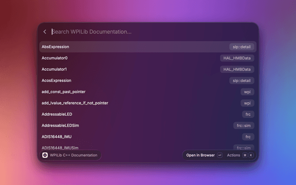Image resolution: width=296 pixels, height=185 pixels.
Task: Select the add_lvalue_reference_if_not_pointer result
Action: [x=148, y=103]
